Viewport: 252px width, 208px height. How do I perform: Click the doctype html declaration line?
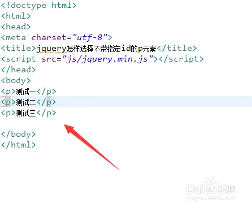pos(38,5)
